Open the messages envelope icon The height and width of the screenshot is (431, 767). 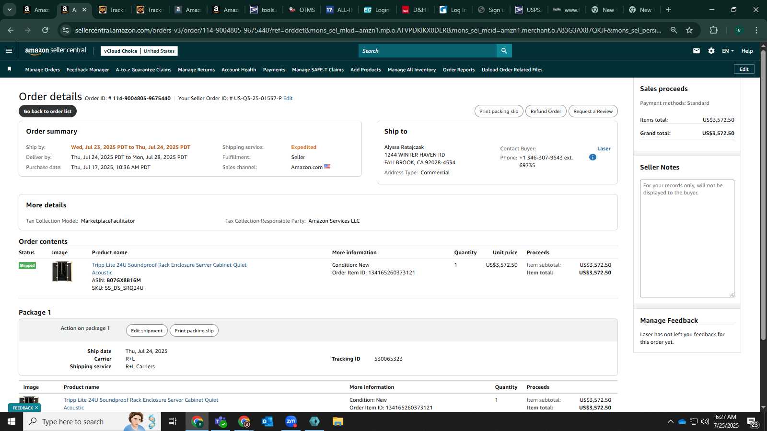(x=697, y=51)
